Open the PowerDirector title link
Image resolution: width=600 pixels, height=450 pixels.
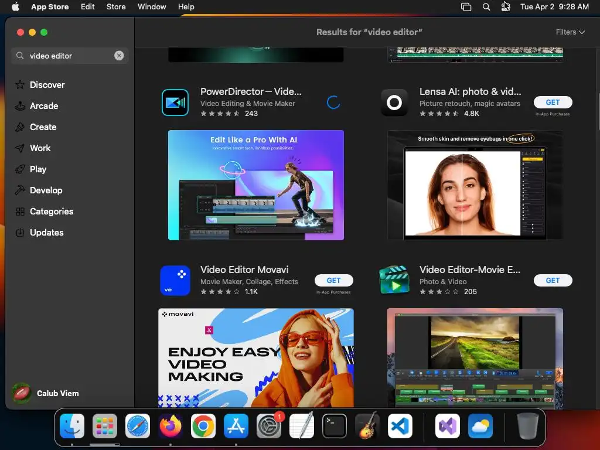click(x=251, y=91)
